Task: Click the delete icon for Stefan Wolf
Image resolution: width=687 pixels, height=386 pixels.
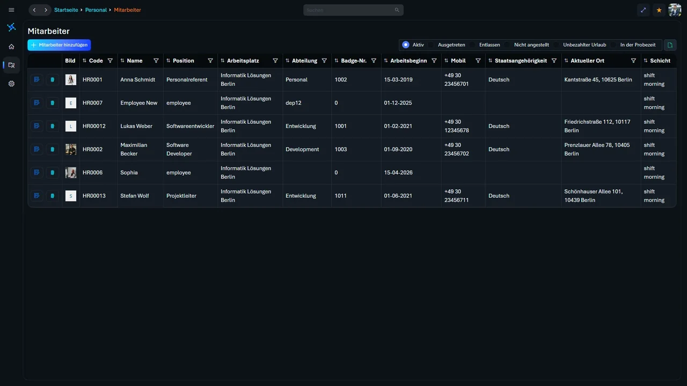Action: pos(52,196)
